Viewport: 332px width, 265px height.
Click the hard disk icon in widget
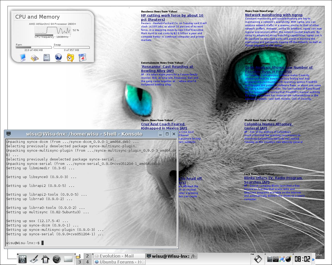pos(46,57)
